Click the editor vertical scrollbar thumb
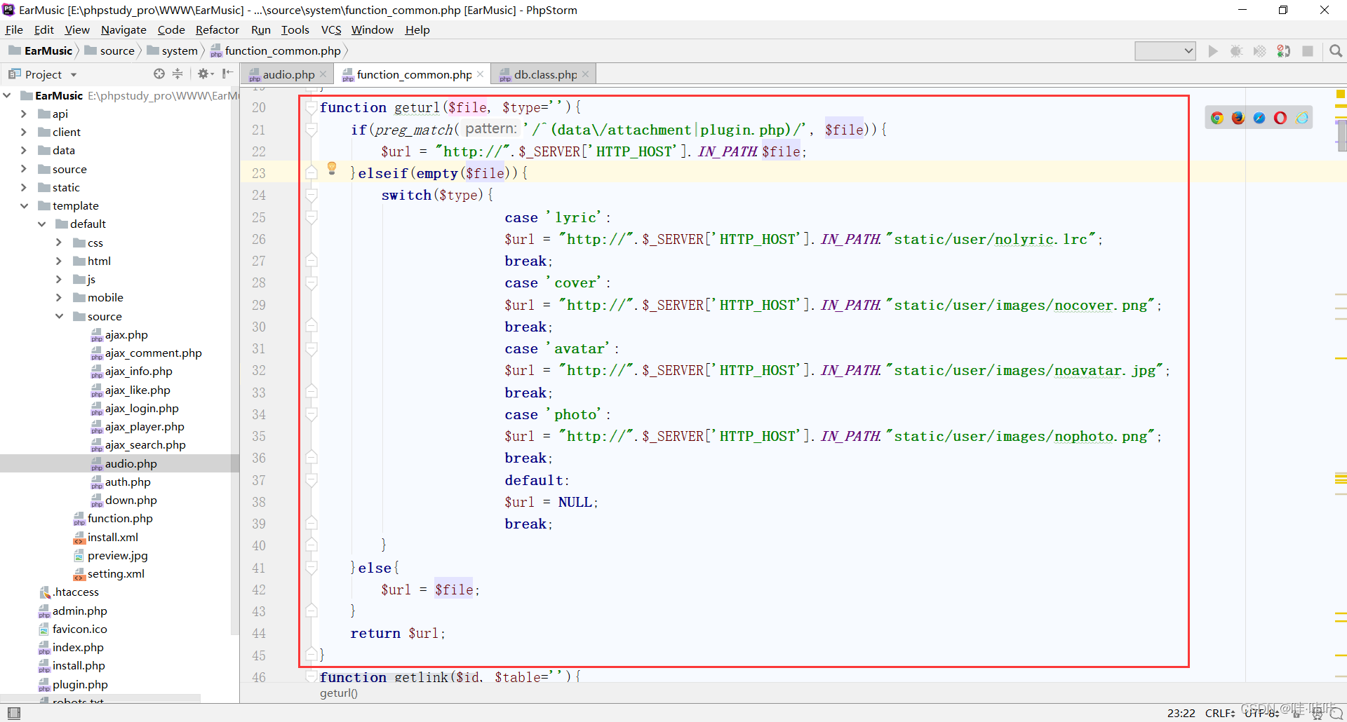 (x=1341, y=135)
